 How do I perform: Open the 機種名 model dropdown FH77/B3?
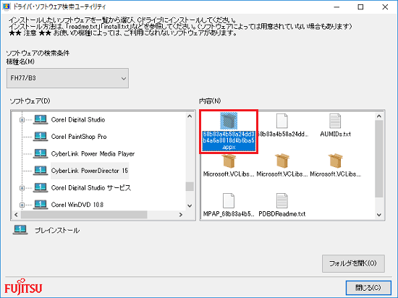click(67, 78)
